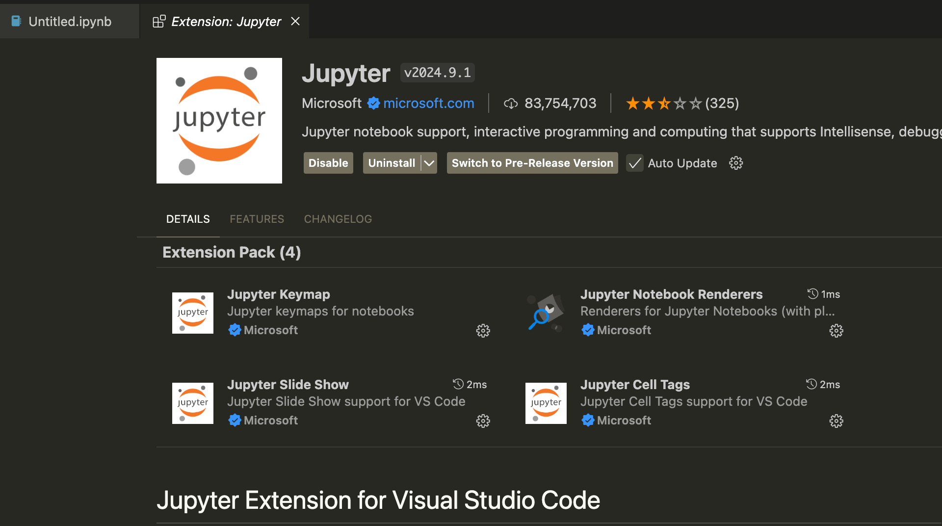Click the 2ms activation icon for Slide Show
Viewport: 942px width, 526px height.
[458, 384]
